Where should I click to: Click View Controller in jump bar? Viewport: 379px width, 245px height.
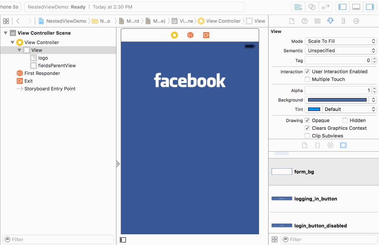pyautogui.click(x=219, y=21)
